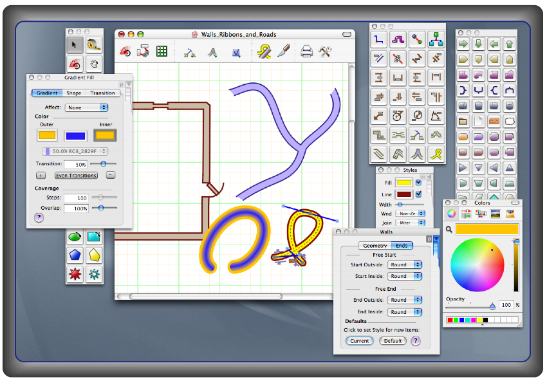The image size is (547, 386).
Task: Switch to the Shape tab
Action: pyautogui.click(x=73, y=93)
